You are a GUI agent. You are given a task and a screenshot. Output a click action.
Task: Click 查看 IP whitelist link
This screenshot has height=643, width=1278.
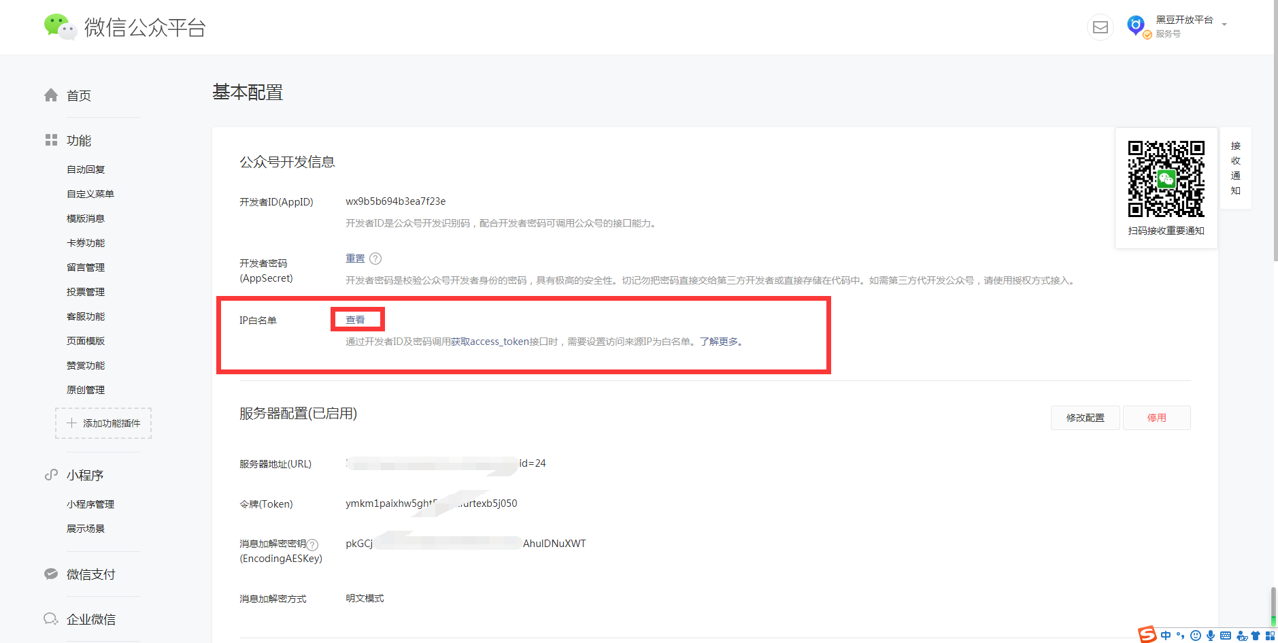coord(355,320)
